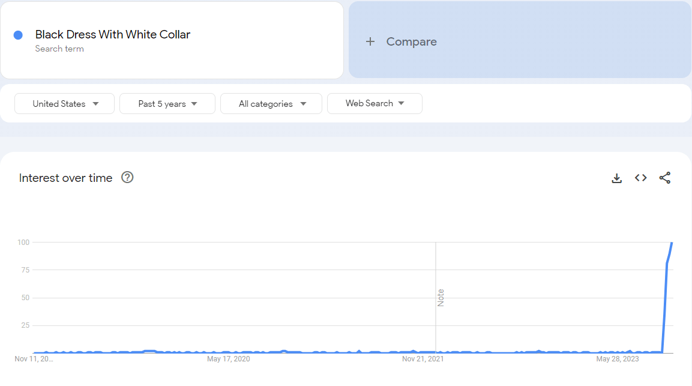Change the Web Search type dropdown
692x386 pixels.
click(x=375, y=104)
